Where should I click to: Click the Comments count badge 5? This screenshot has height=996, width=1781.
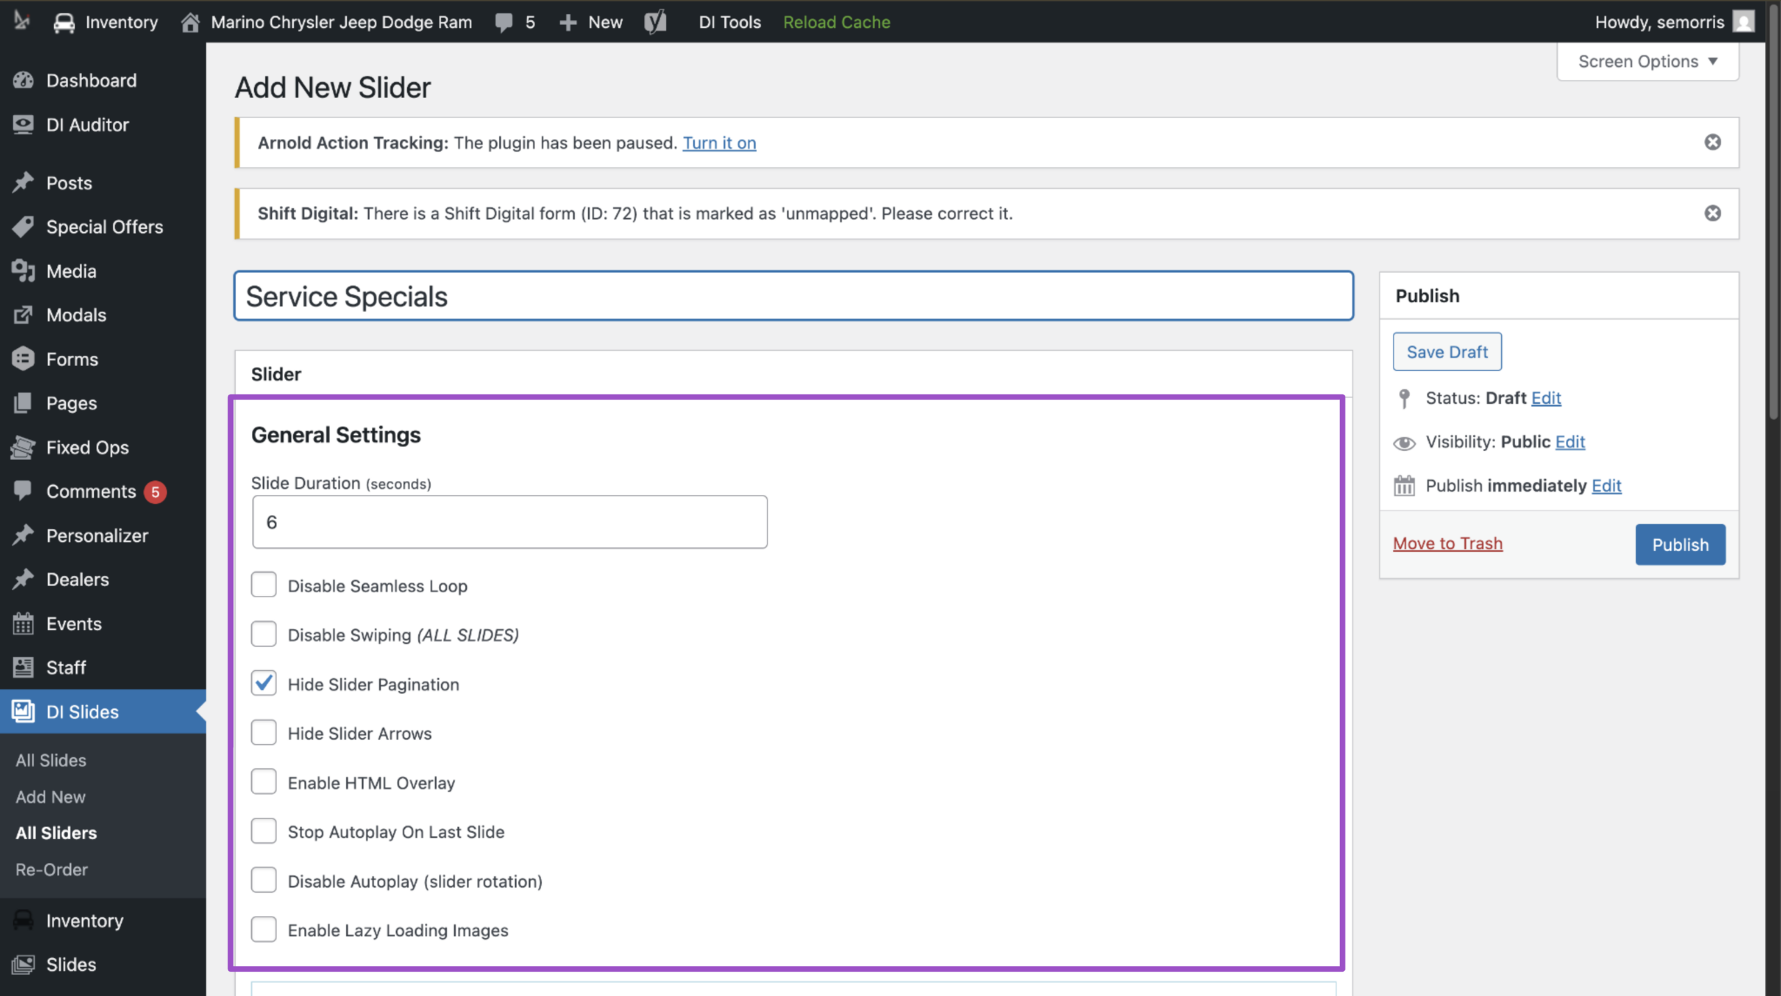click(x=155, y=491)
